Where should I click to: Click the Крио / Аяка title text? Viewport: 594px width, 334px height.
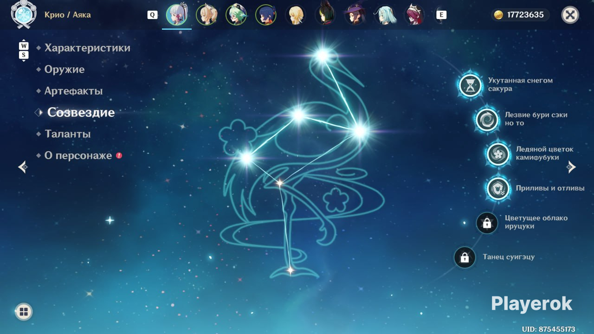(68, 15)
